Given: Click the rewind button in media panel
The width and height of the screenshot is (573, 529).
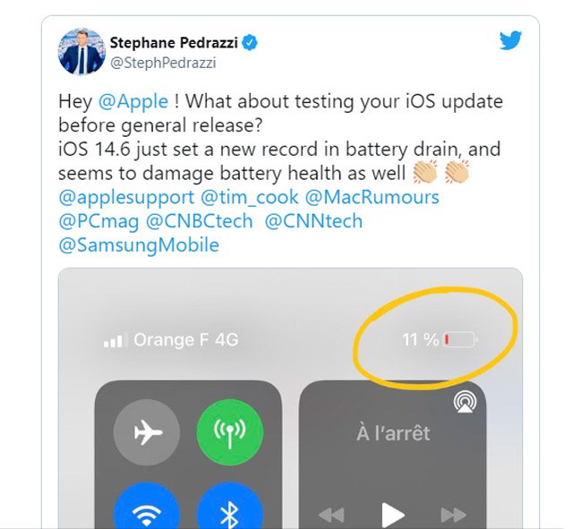Looking at the screenshot, I should click(331, 515).
